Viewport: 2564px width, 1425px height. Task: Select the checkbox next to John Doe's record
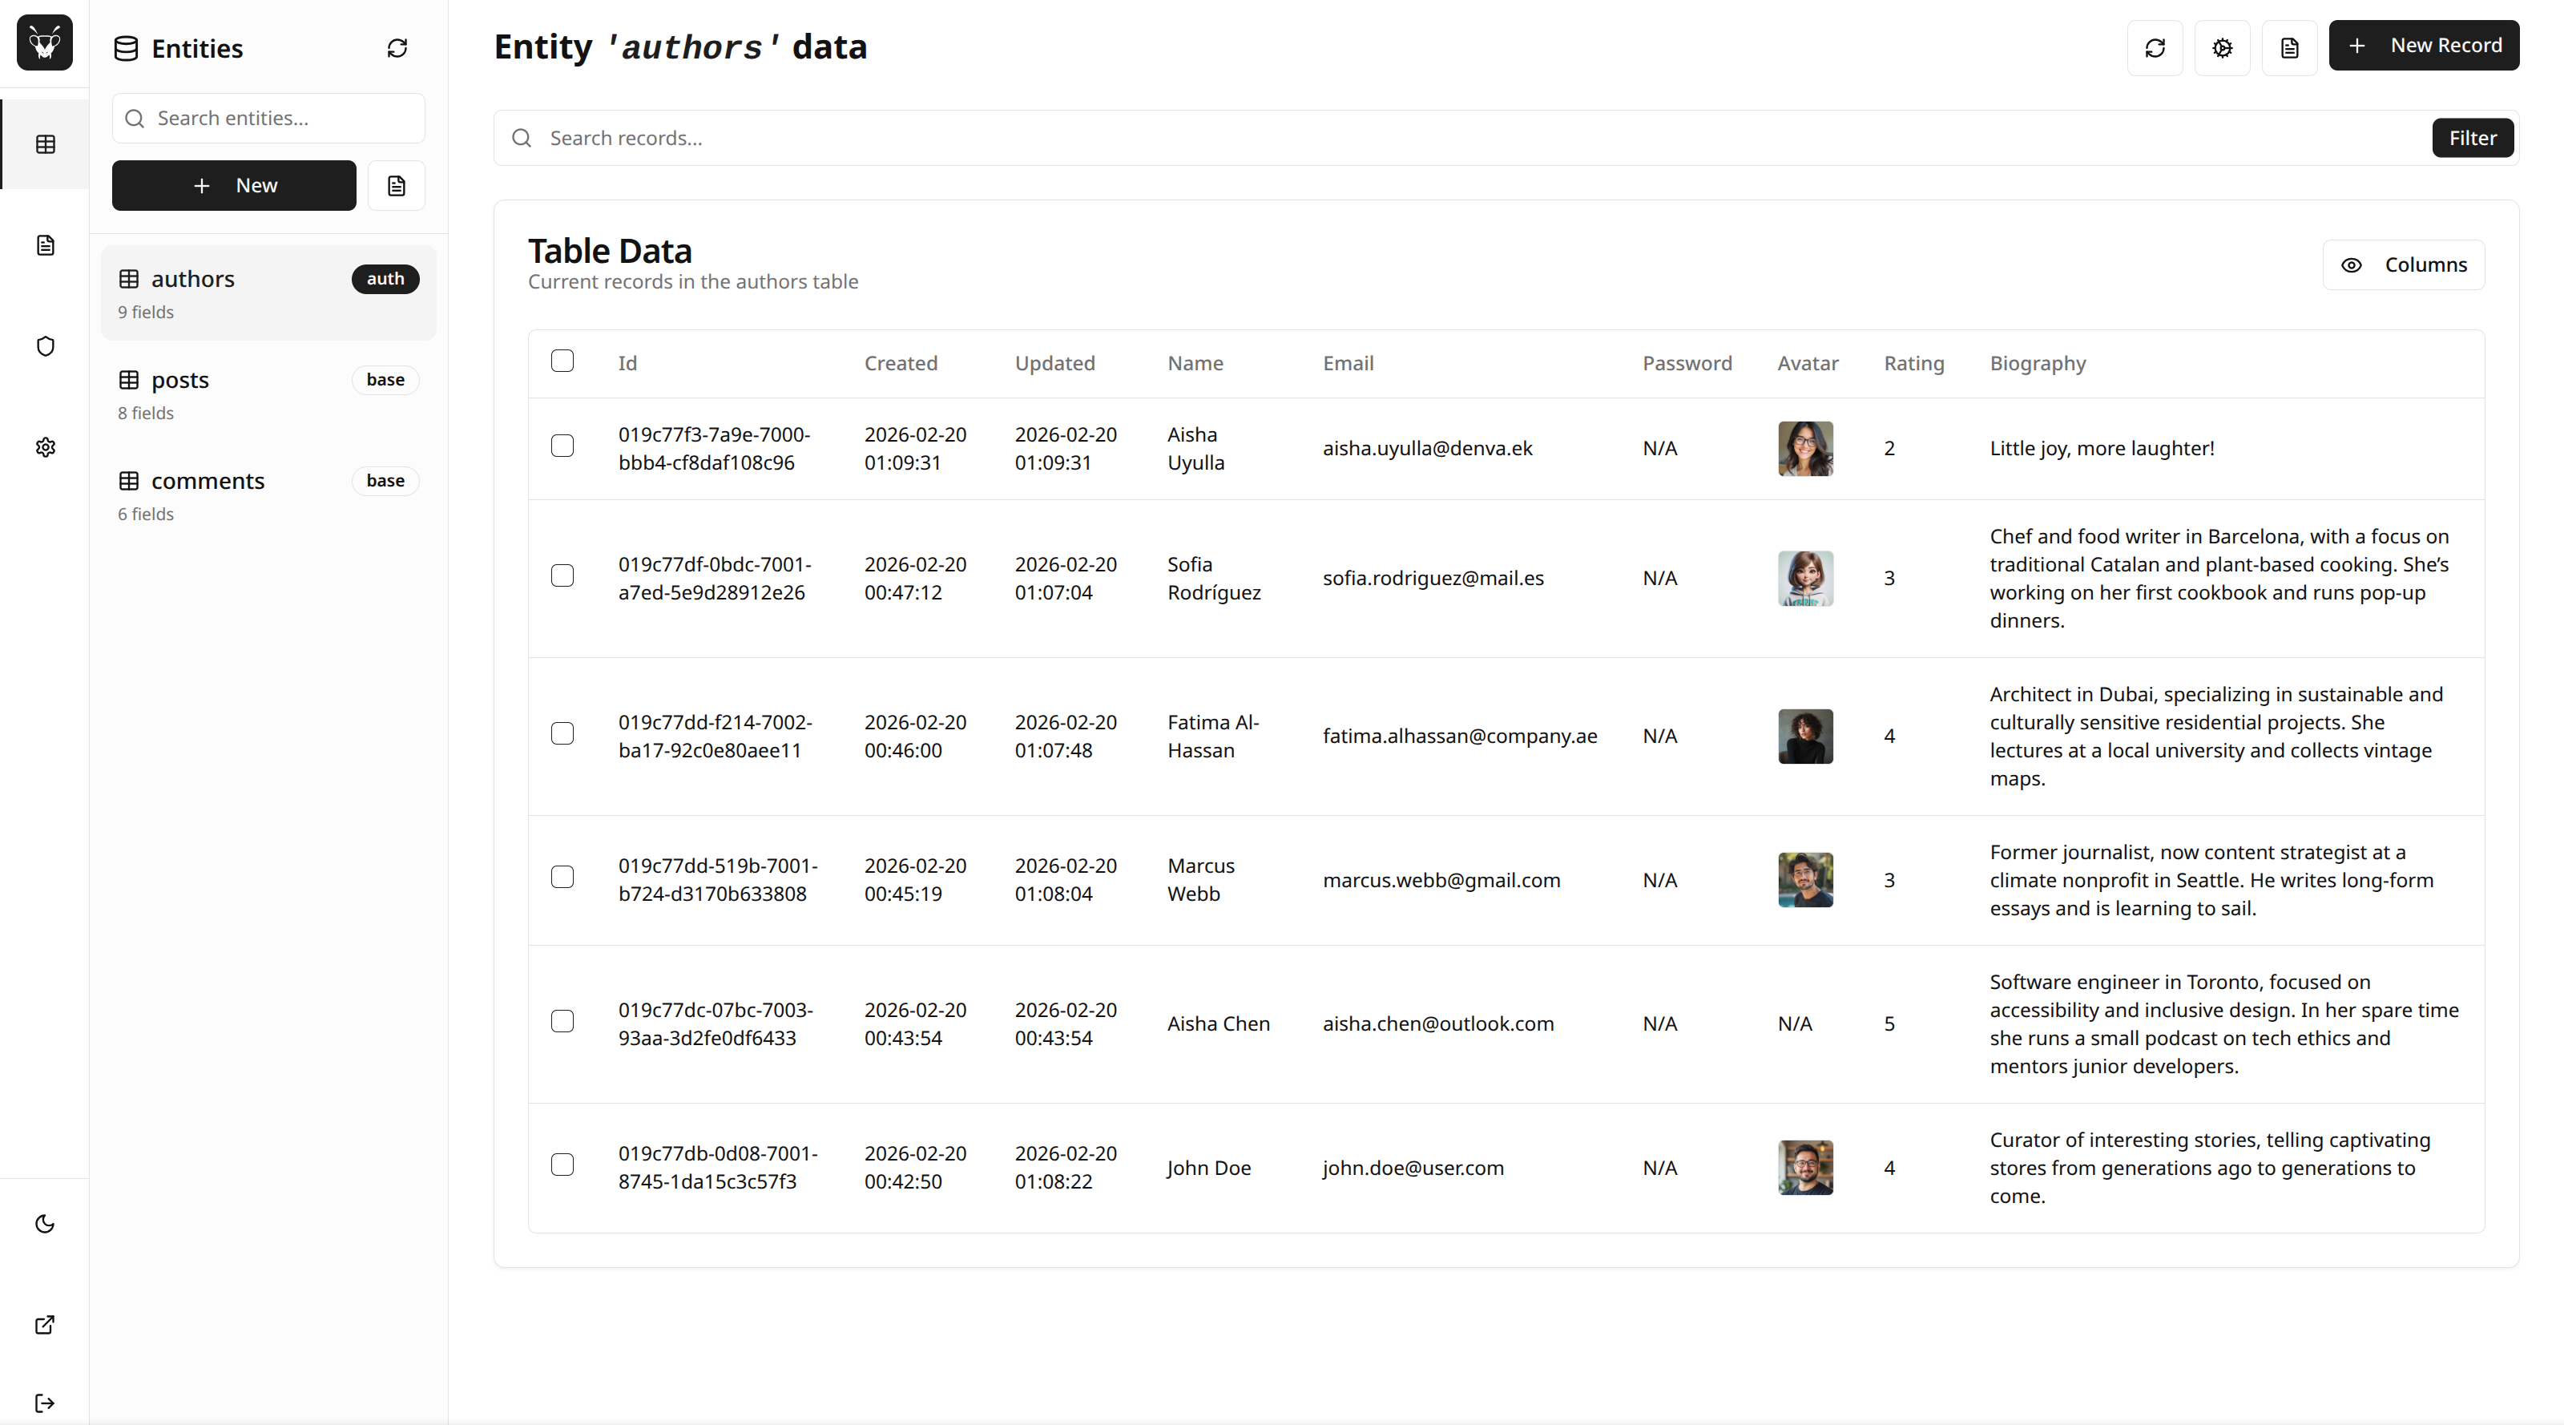click(562, 1164)
